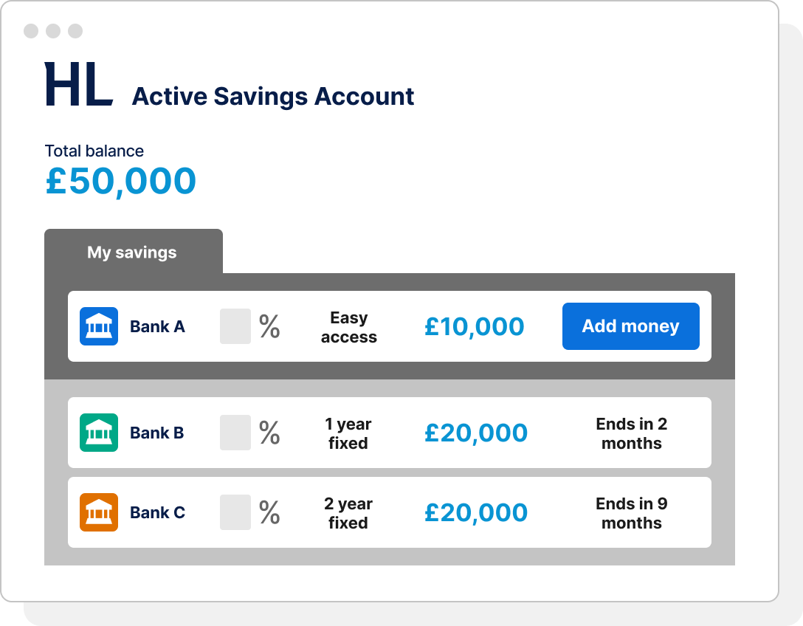803x626 pixels.
Task: Click the HL logo
Action: (x=79, y=85)
